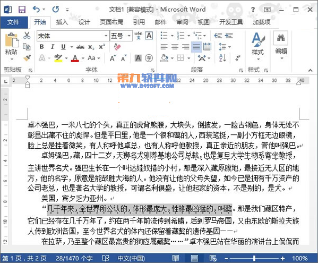The image size is (318, 263).
Task: Open the font size dropdown (五号)
Action: [129, 36]
